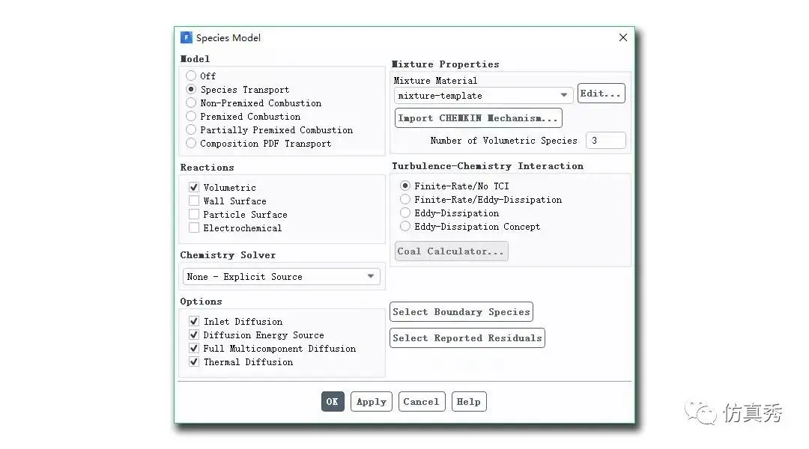Viewport: 809px width, 449px height.
Task: Toggle Thermal Diffusion option
Action: click(194, 361)
